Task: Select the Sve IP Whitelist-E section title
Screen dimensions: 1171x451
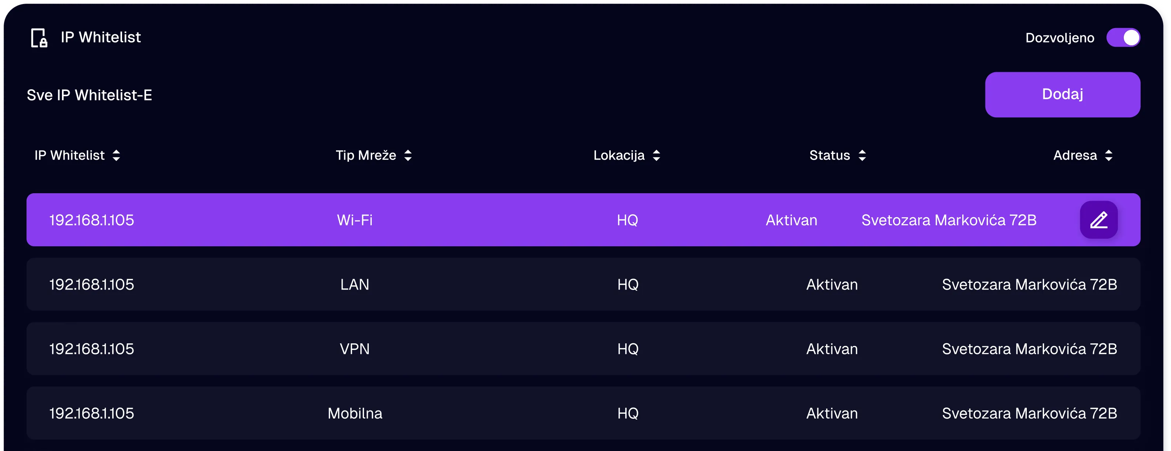Action: [90, 95]
